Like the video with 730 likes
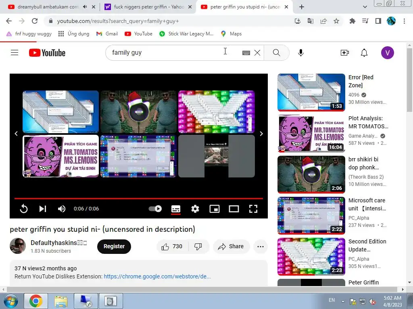 (x=172, y=247)
